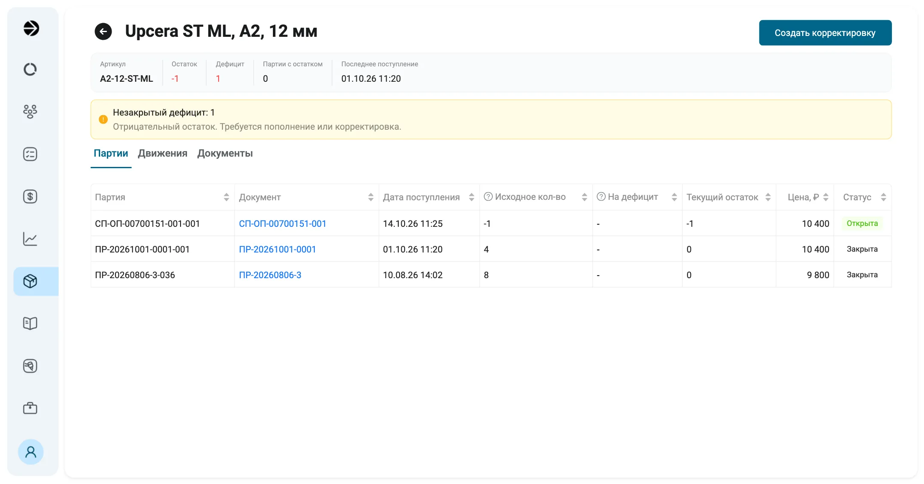Switch to the Движения tab
The height and width of the screenshot is (484, 924).
[x=163, y=153]
